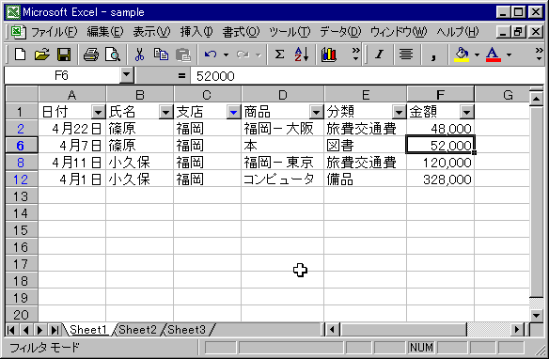Click the New workbook icon
549x359 pixels.
tap(20, 55)
